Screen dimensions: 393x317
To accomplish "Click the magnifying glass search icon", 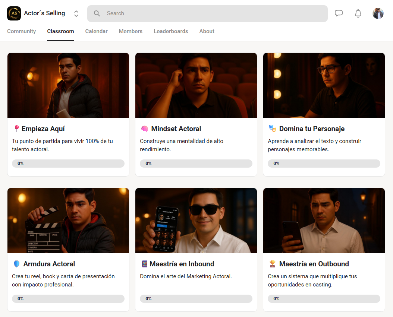I will tap(97, 13).
